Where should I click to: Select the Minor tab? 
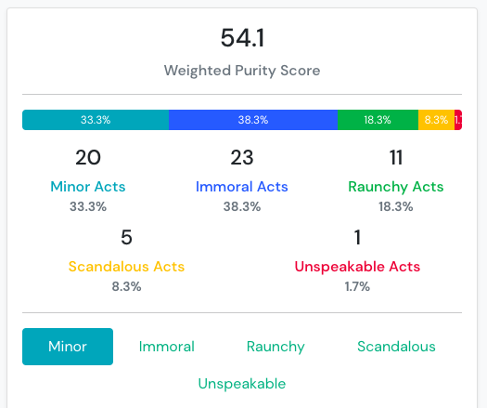pos(68,347)
